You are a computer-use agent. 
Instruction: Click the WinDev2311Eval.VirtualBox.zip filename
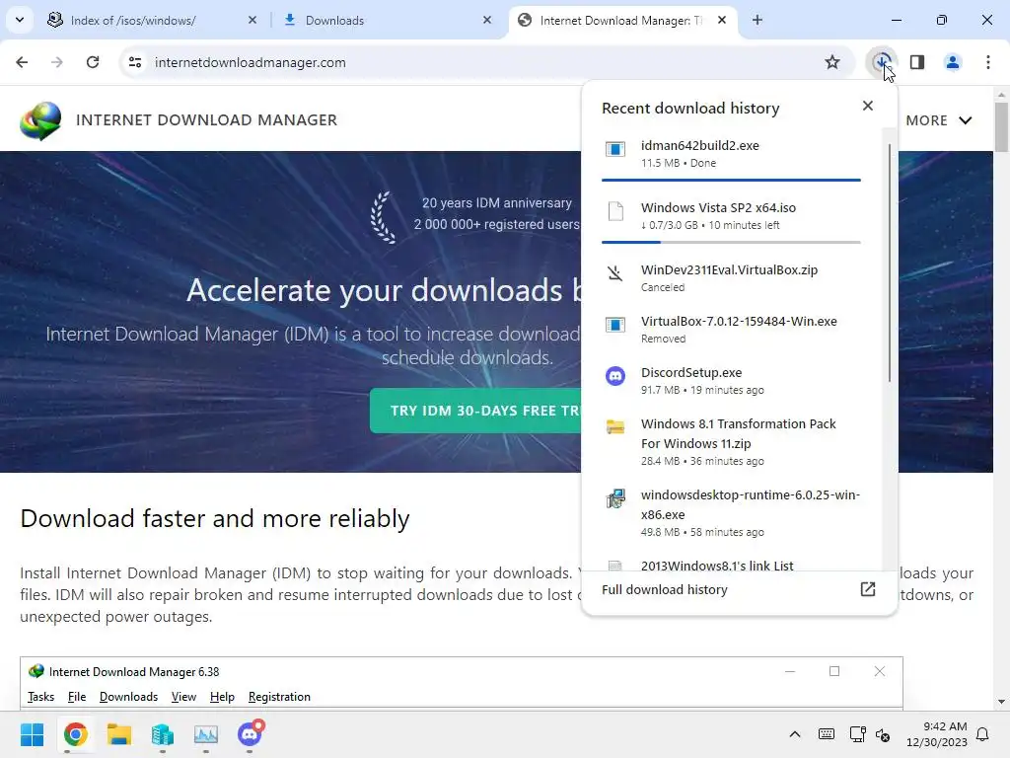coord(729,269)
